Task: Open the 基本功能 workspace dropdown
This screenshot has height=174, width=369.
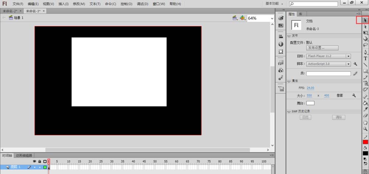Action: 275,4
